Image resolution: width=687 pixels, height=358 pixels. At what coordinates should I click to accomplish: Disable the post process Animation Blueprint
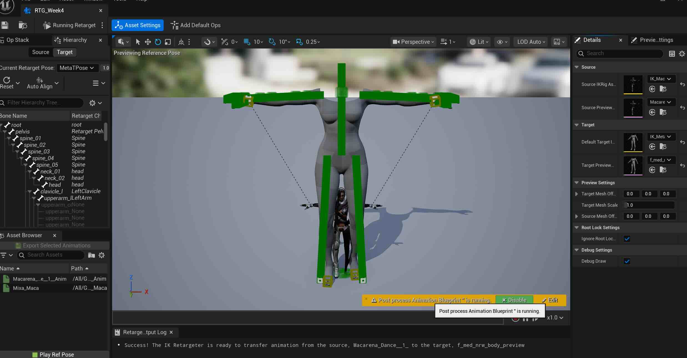[514, 300]
